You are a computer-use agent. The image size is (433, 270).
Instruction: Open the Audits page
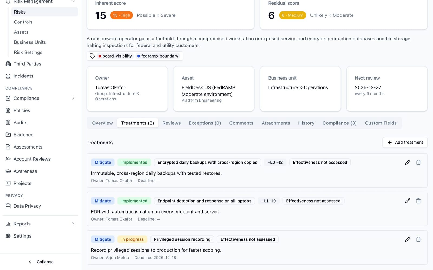[40, 122]
